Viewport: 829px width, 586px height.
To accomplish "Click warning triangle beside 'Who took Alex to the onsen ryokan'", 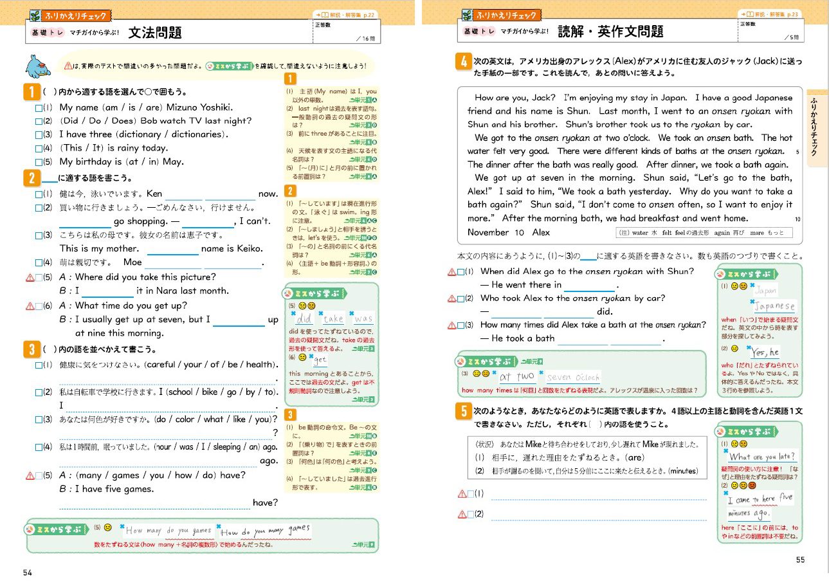I will tap(451, 298).
